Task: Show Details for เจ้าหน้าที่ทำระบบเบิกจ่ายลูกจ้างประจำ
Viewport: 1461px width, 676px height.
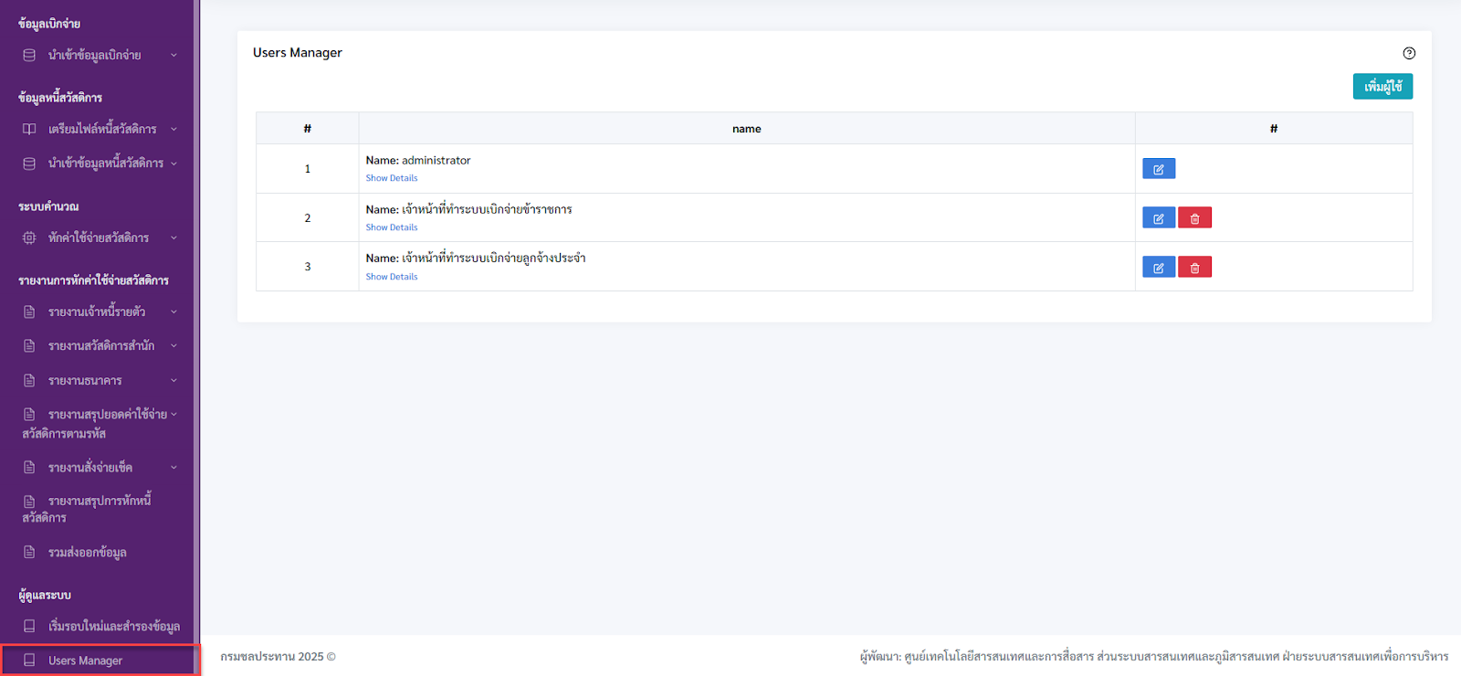Action: tap(392, 277)
